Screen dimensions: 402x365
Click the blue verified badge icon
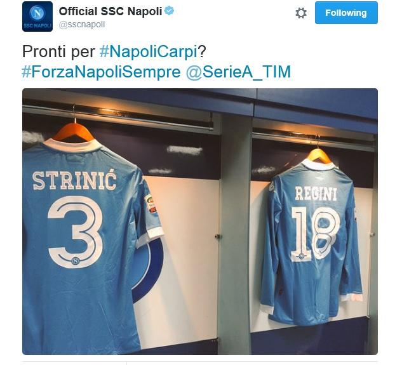pyautogui.click(x=169, y=11)
